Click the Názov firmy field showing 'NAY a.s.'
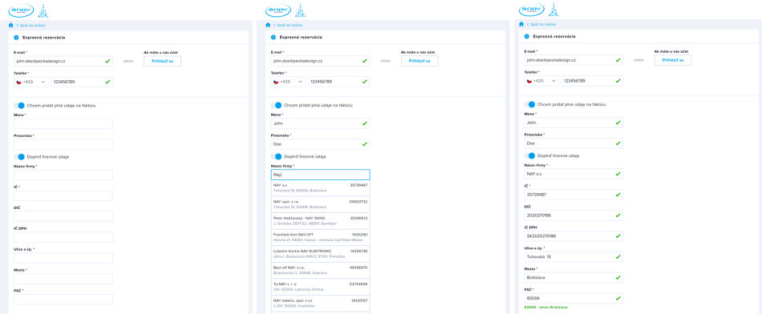Viewport: 762px width, 314px height. 574,174
